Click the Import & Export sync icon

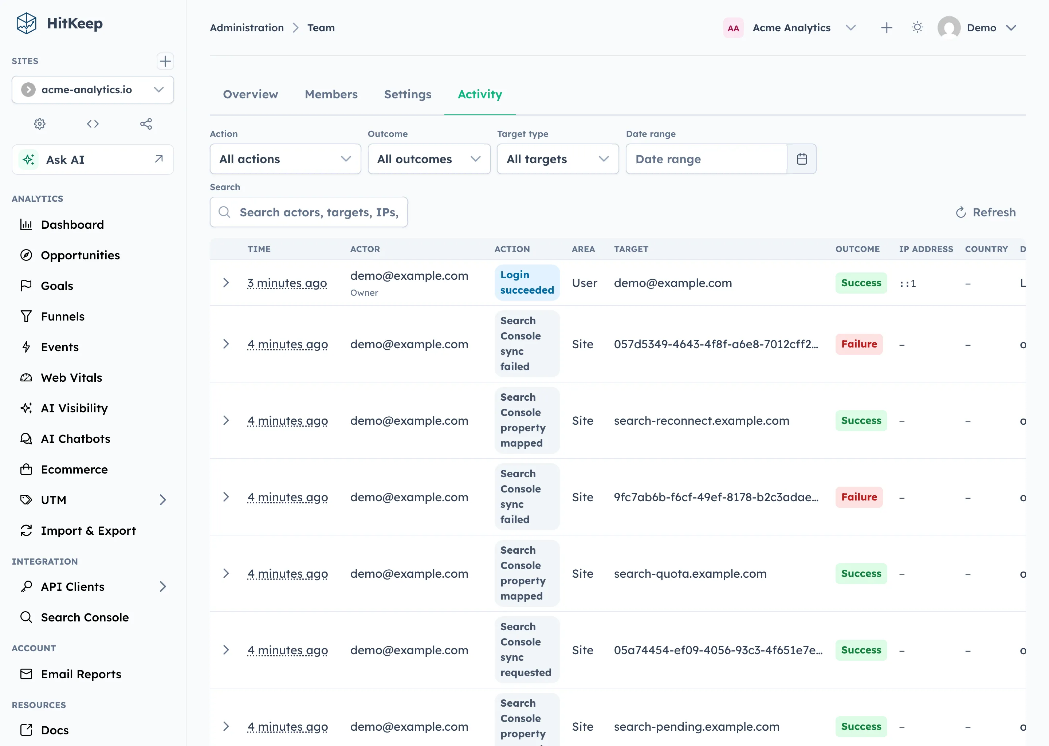26,531
